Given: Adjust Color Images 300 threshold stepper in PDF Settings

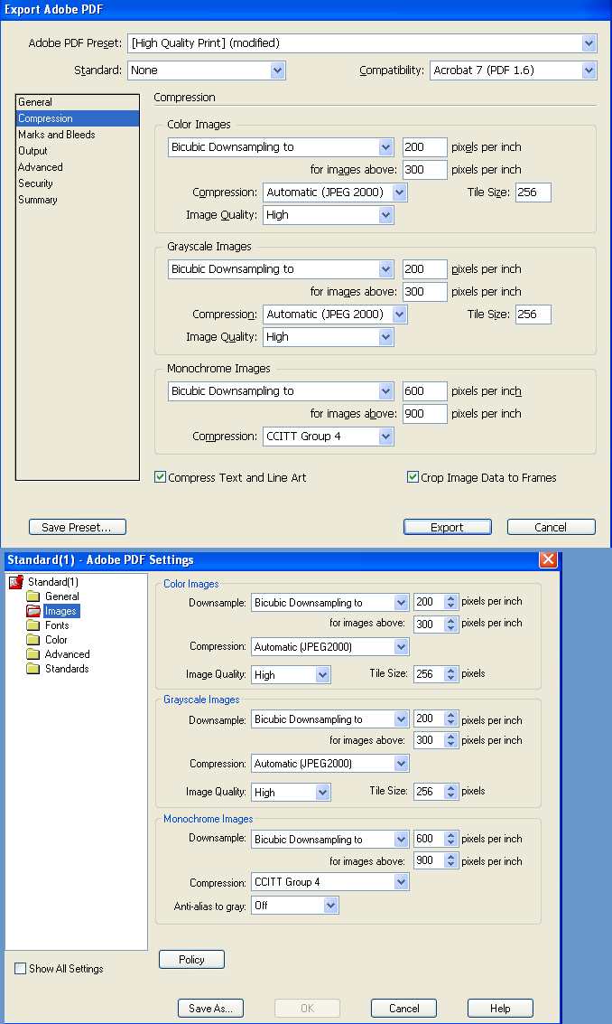Looking at the screenshot, I should [450, 625].
